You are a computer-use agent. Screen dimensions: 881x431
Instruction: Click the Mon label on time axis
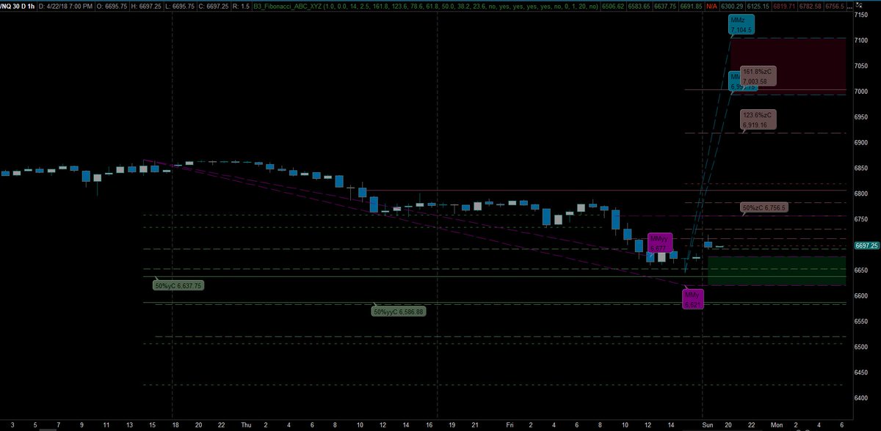click(776, 424)
